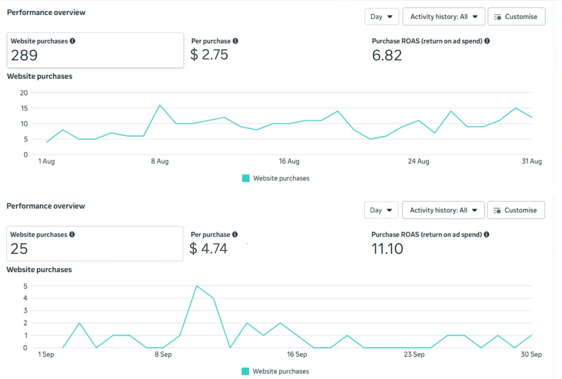Click info icon next to top Per purchase
The height and width of the screenshot is (379, 562).
(x=235, y=41)
